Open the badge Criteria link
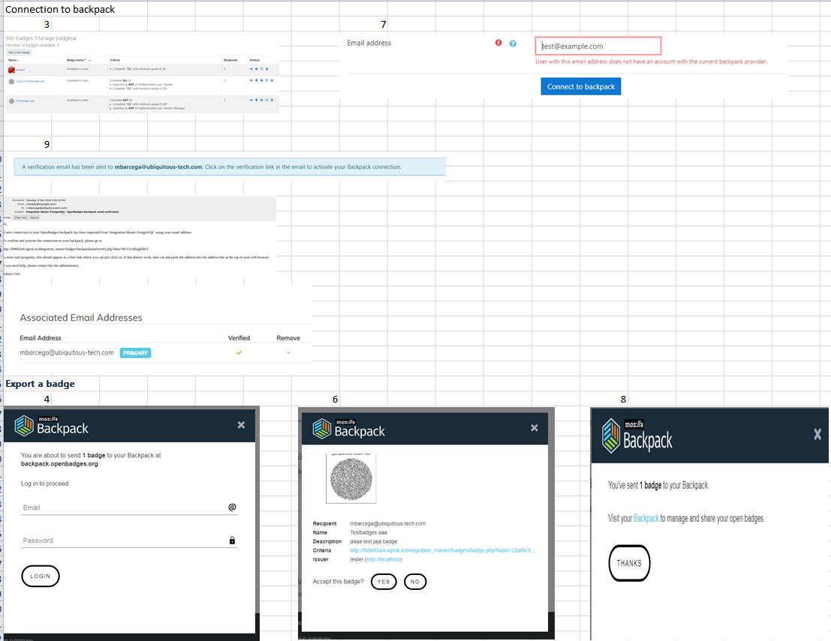 443,550
